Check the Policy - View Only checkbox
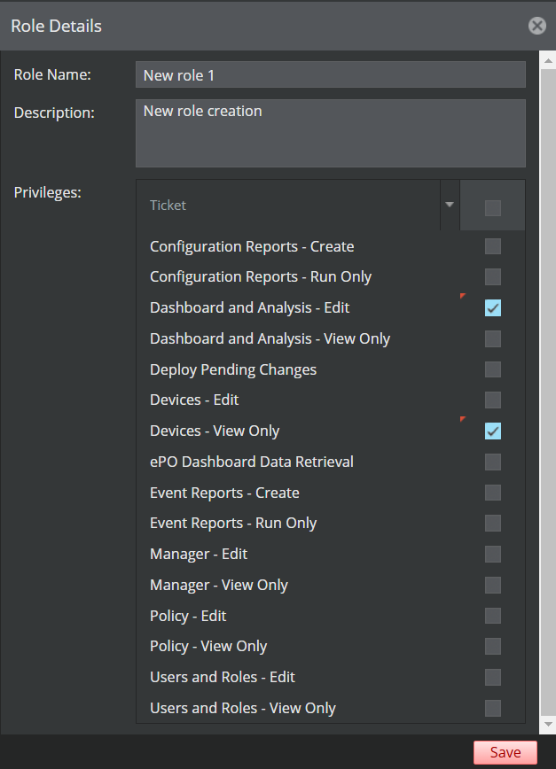This screenshot has height=769, width=556. click(493, 647)
